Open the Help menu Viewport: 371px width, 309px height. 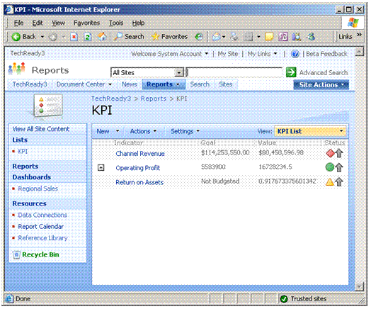(138, 23)
